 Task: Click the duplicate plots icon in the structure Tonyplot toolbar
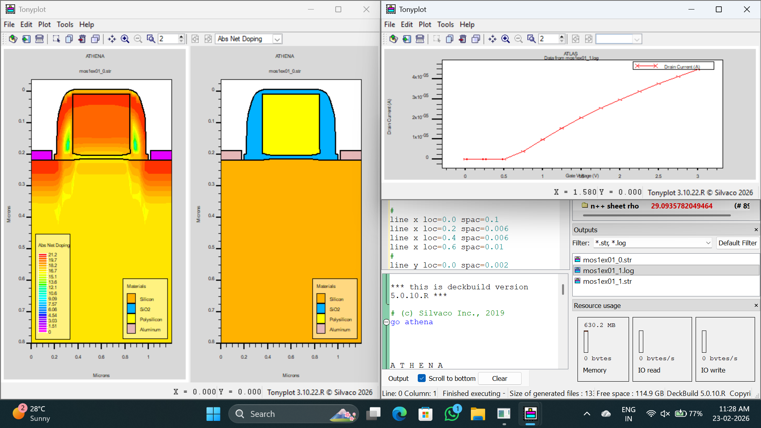[x=95, y=39]
